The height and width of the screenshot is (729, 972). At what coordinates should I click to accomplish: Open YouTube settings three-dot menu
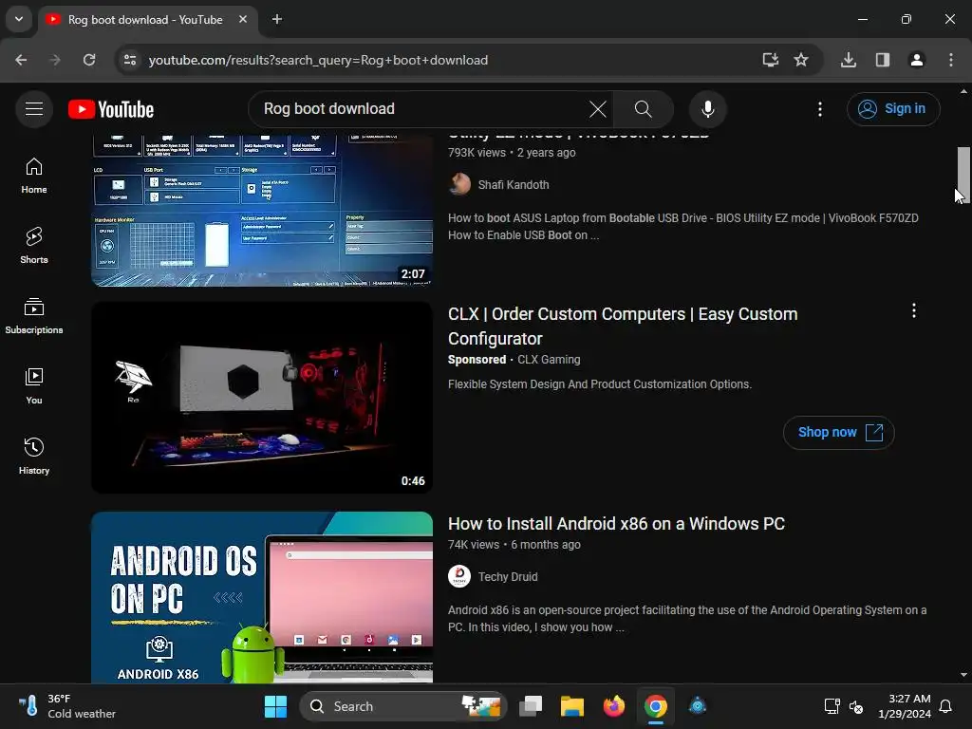point(819,109)
